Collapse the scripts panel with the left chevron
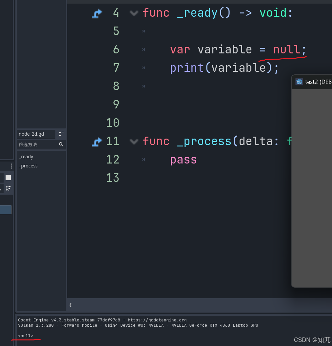This screenshot has height=346, width=332. (x=70, y=305)
